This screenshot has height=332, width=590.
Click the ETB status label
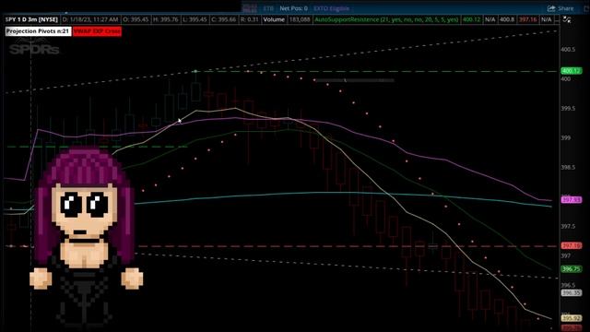click(268, 8)
